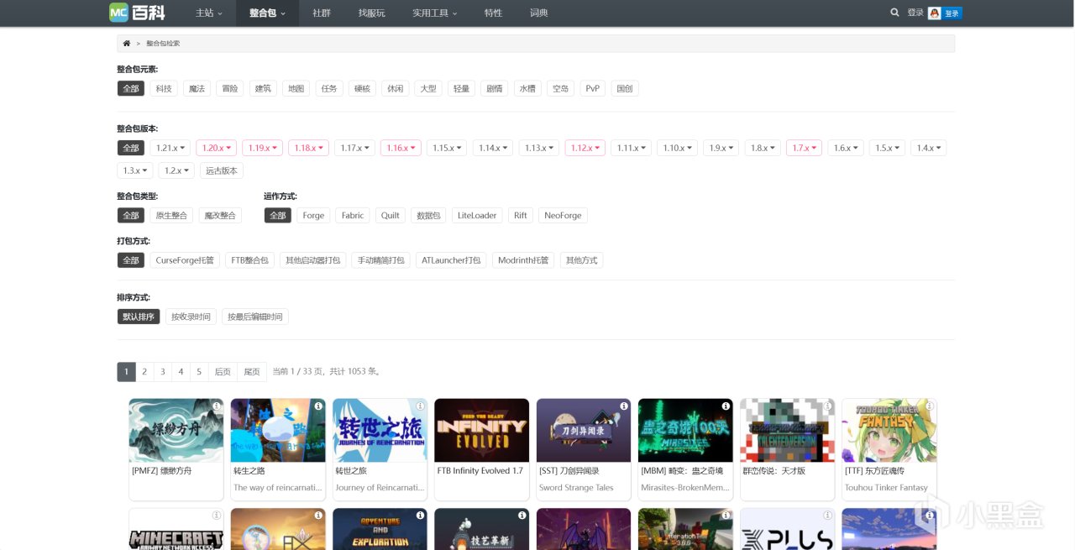
Task: Open the search magnifier icon
Action: 894,13
